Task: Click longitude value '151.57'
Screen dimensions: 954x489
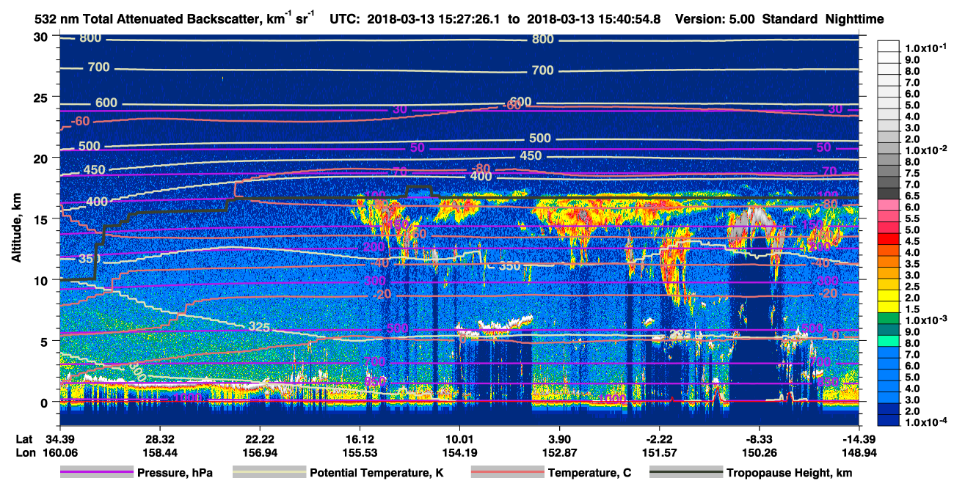Action: [x=660, y=452]
